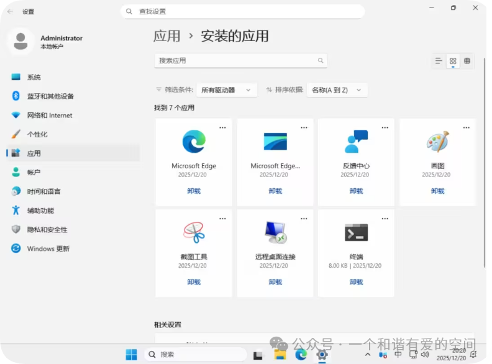
Task: Open the 名称(A 到 Z) sort dropdown
Action: click(x=337, y=90)
